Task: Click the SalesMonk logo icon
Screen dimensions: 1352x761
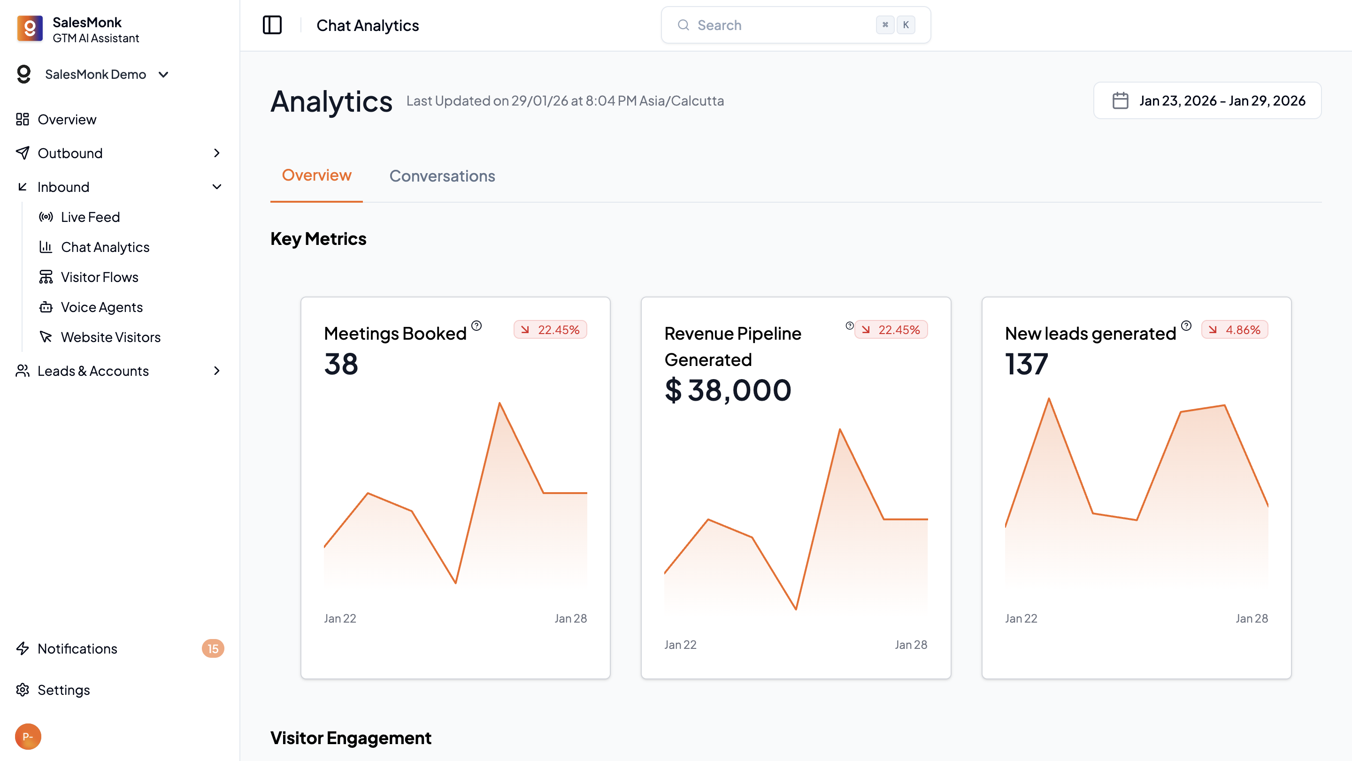Action: pyautogui.click(x=30, y=28)
